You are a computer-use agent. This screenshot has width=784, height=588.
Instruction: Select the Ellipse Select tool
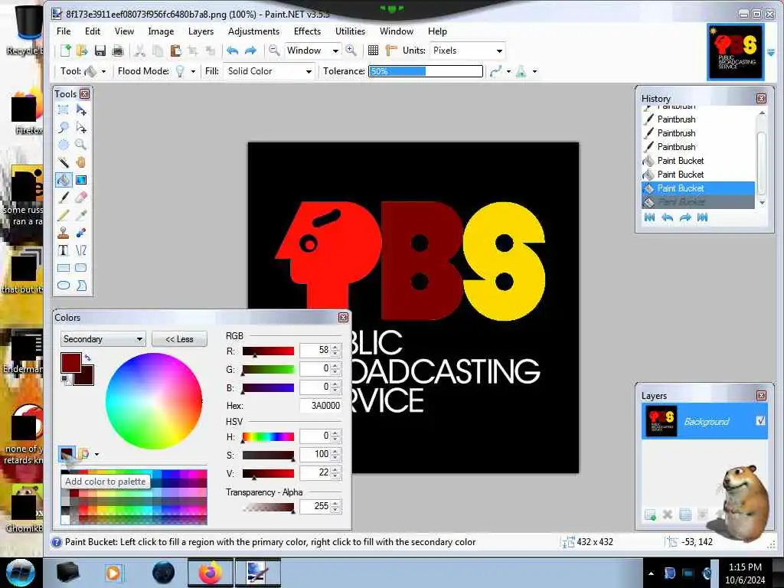[64, 145]
